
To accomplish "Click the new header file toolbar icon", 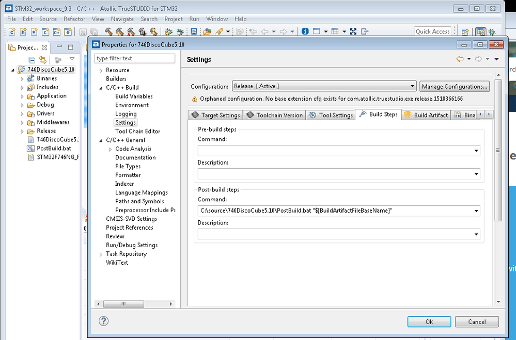I will coord(23,31).
